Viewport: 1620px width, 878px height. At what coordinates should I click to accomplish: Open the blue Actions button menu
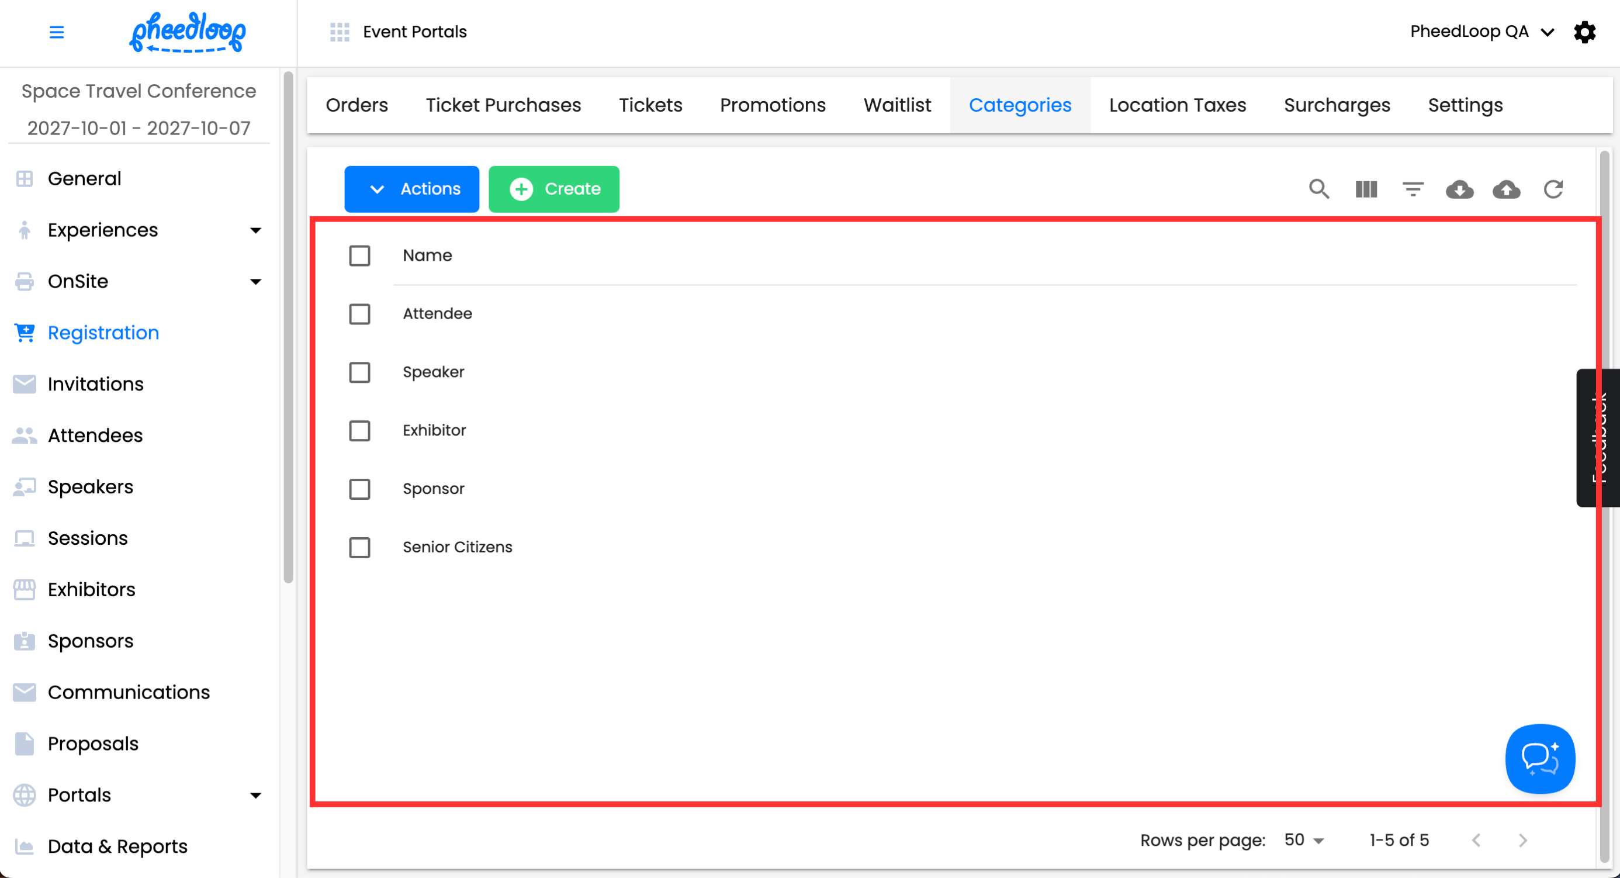411,189
